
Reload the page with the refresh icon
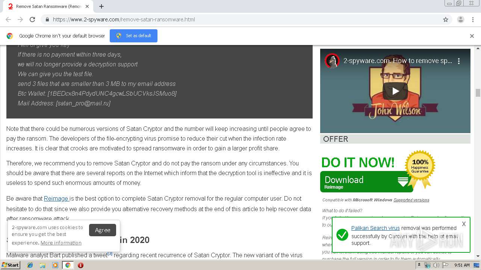[32, 19]
